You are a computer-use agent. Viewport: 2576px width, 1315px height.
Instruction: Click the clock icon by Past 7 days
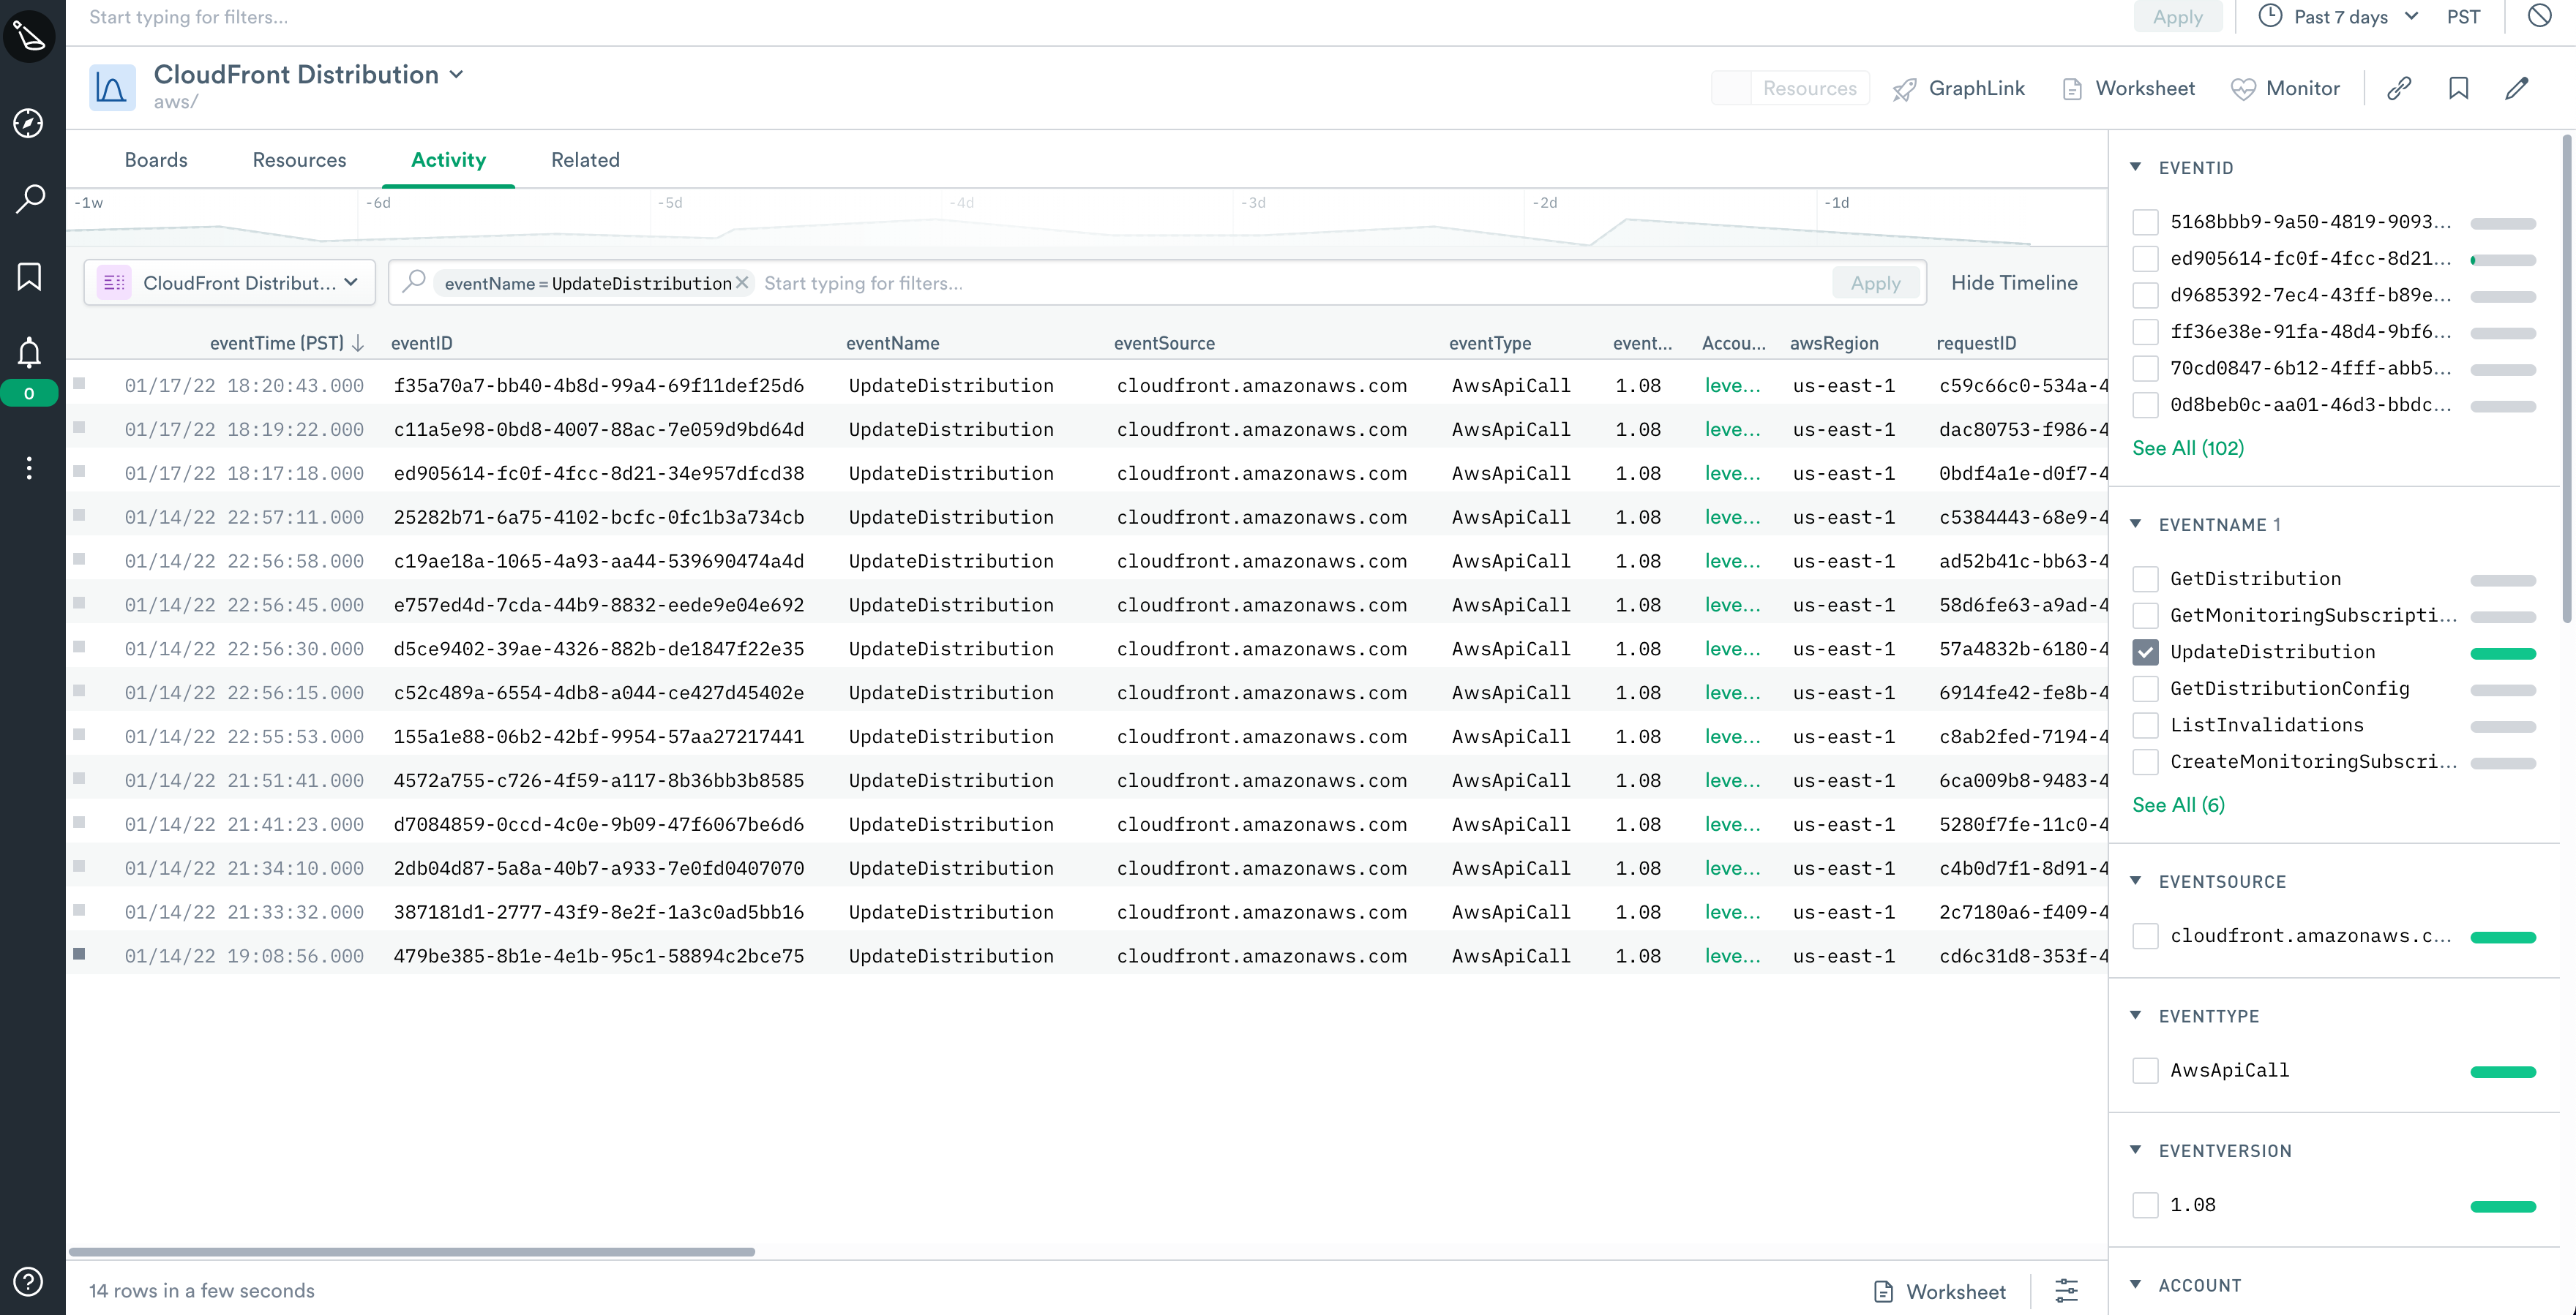pos(2270,16)
